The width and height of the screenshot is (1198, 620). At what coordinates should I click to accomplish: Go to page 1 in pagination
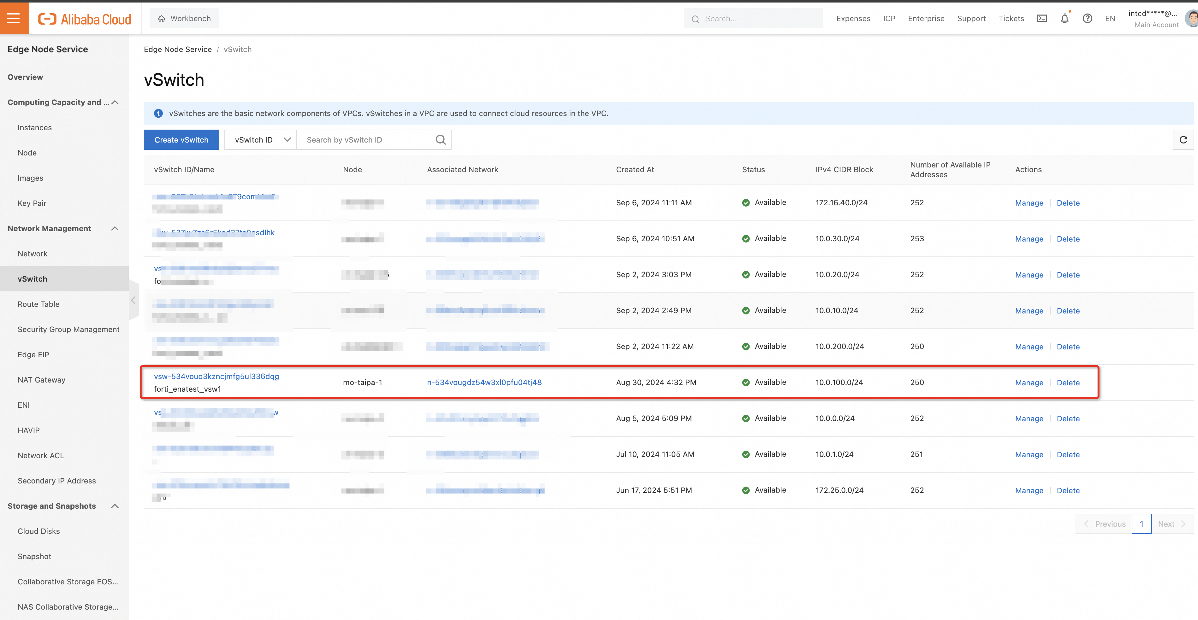[x=1141, y=524]
